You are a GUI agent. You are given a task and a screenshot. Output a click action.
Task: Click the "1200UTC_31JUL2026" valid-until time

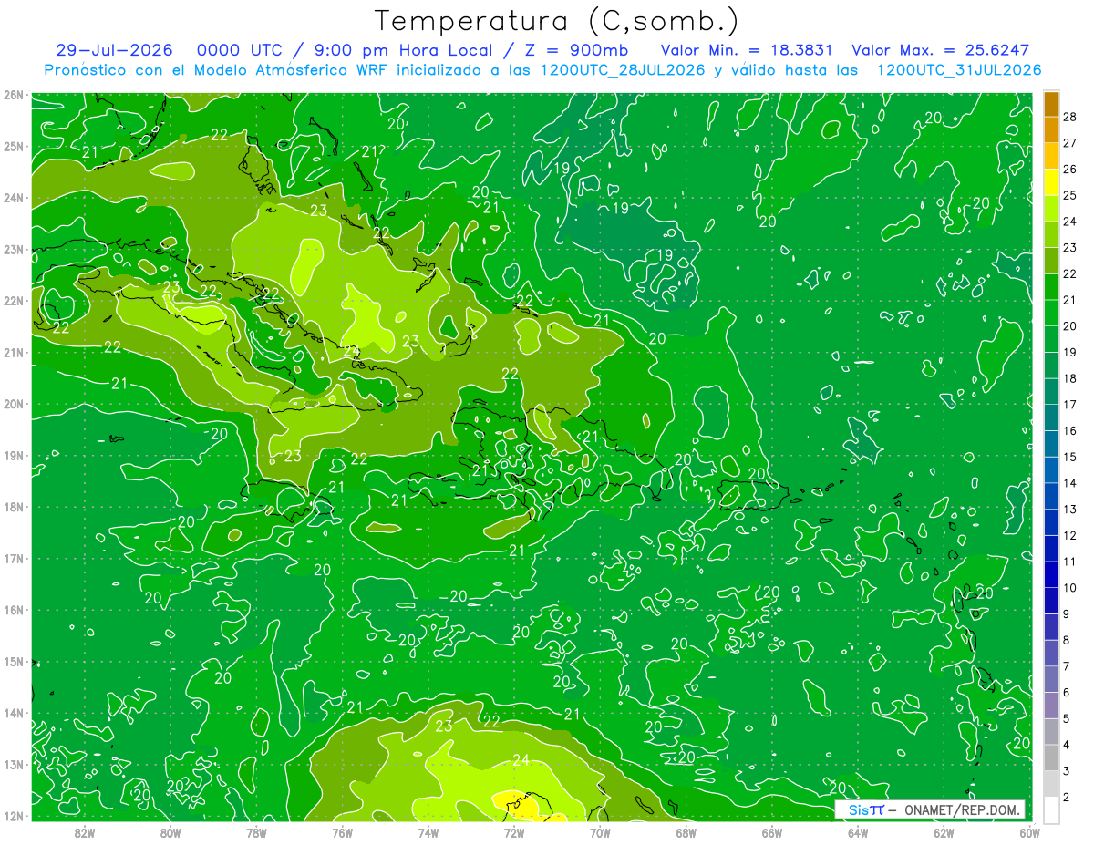click(x=958, y=70)
